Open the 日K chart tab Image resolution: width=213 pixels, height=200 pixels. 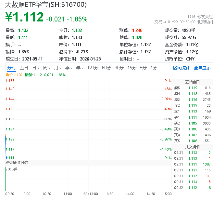click(x=35, y=68)
